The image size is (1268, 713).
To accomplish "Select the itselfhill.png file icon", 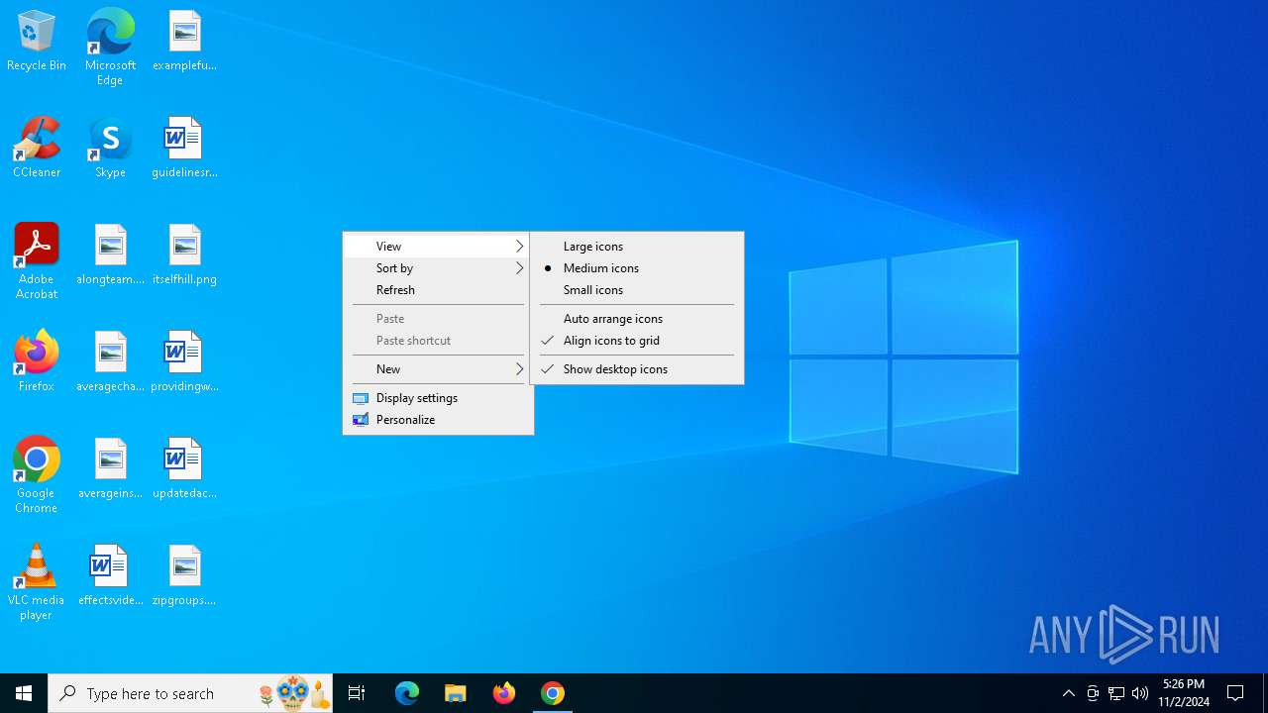I will tap(184, 255).
